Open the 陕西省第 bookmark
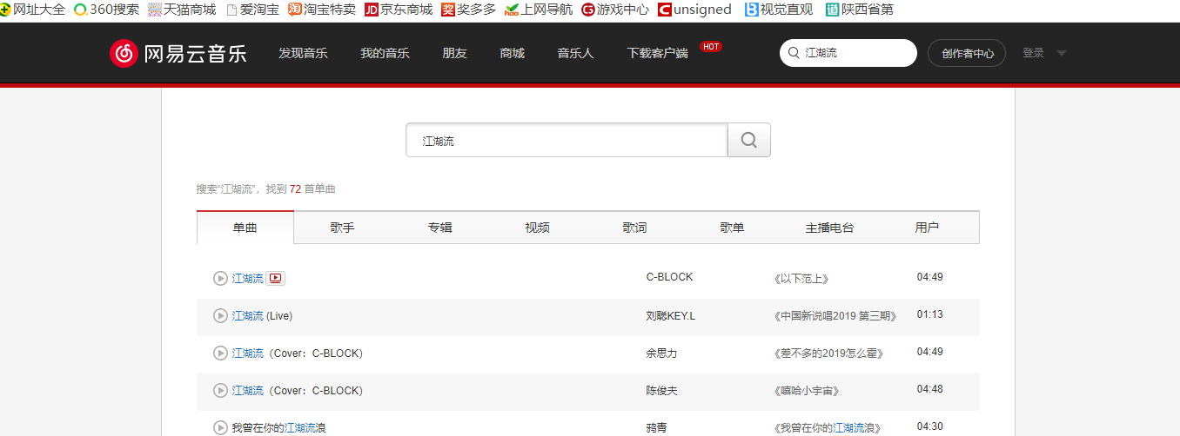This screenshot has width=1180, height=436. click(x=860, y=10)
